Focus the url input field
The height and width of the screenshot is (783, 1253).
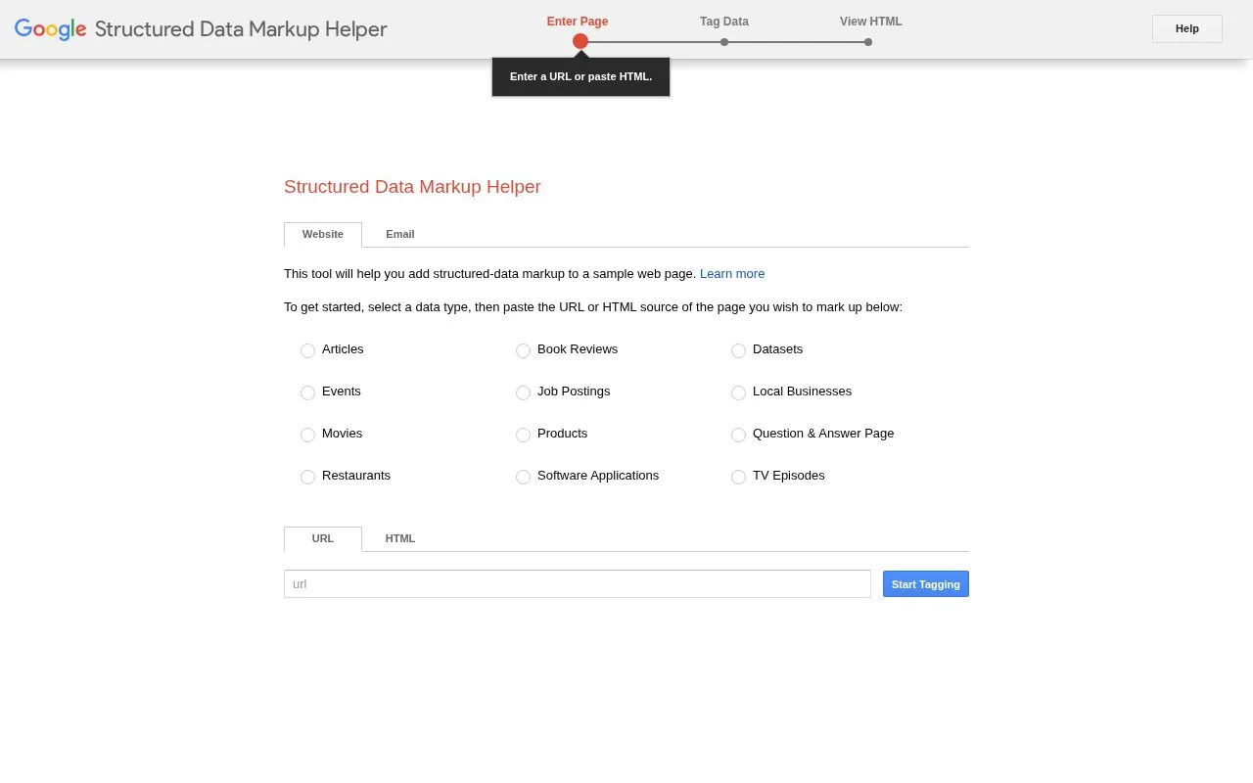[x=578, y=584]
